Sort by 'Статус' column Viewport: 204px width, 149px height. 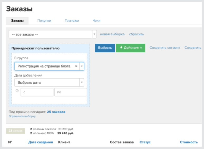[145, 142]
